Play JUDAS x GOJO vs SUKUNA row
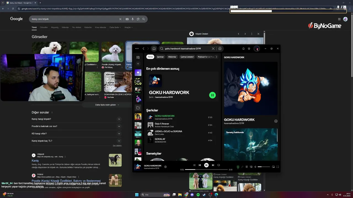The width and height of the screenshot is (353, 198). pos(182,133)
